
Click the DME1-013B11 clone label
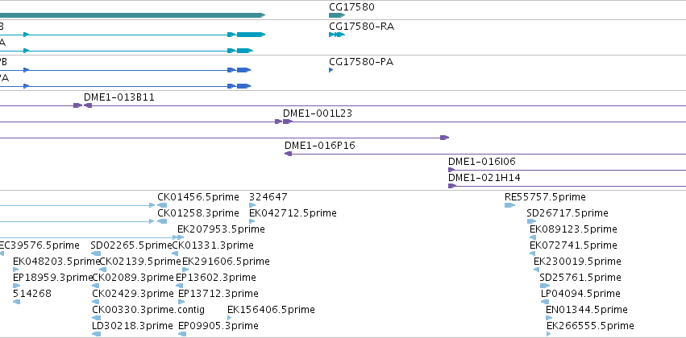click(119, 97)
